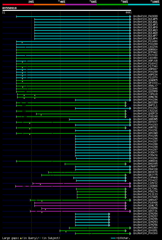This screenshot has height=240, width=162.
Task: Click the orange ~40% identity legend segment
Action: [x=50, y=5]
